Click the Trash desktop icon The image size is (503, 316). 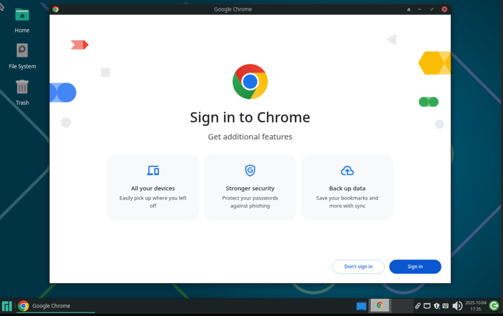point(22,92)
